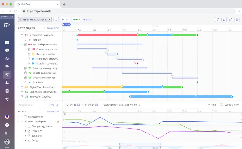Click Deselect all in Groups
The width and height of the screenshot is (242, 149).
[x=53, y=111]
